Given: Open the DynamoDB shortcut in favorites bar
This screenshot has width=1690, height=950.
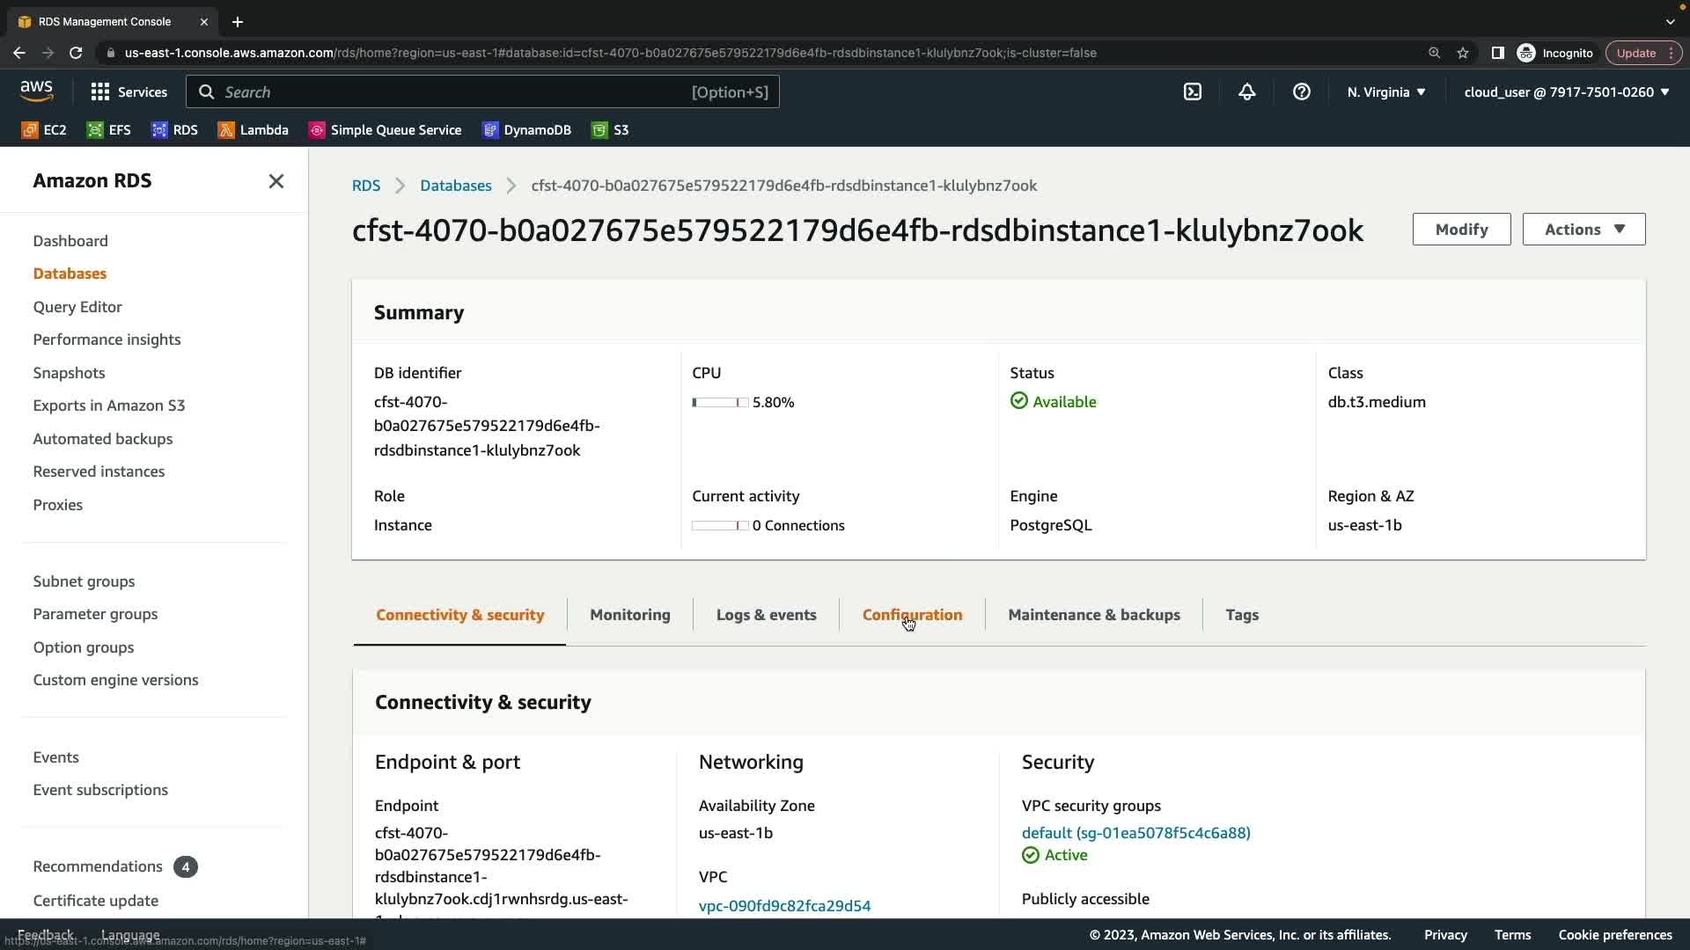Looking at the screenshot, I should 526,130.
